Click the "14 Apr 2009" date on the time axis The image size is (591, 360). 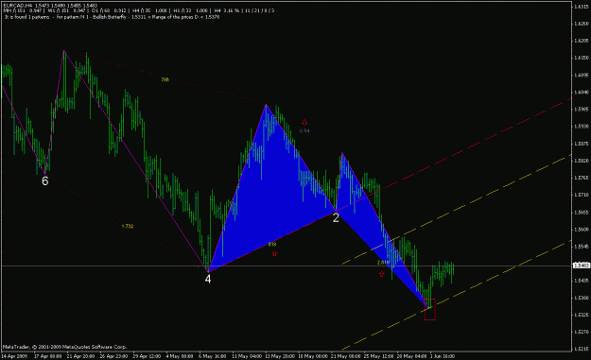pos(14,356)
